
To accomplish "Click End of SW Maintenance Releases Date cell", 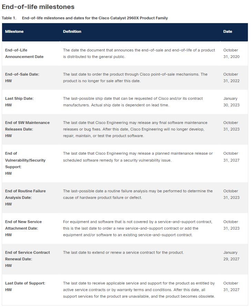I will pyautogui.click(x=28, y=129).
